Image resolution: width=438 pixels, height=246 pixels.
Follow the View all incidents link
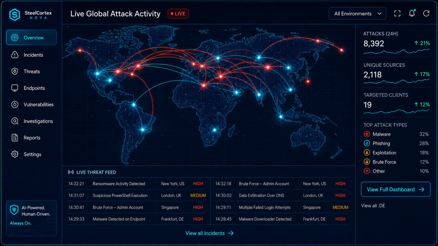[x=210, y=233]
